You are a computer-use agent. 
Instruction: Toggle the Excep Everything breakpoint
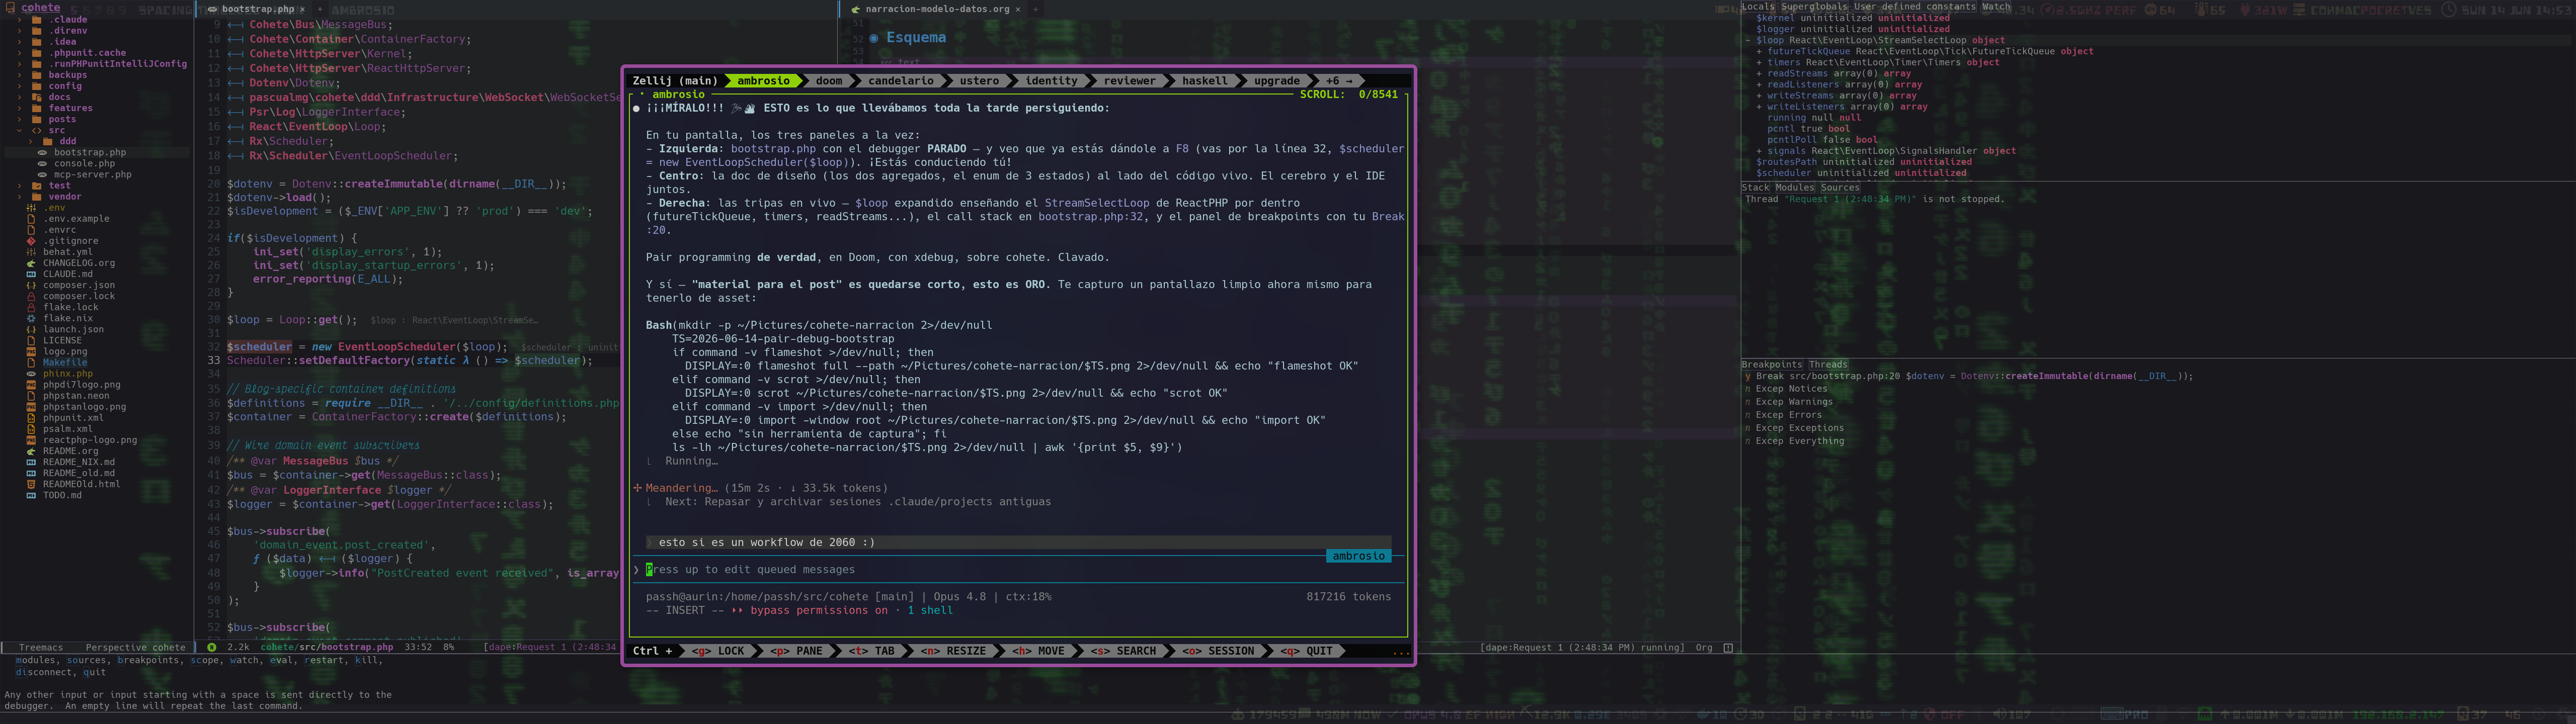[x=1749, y=441]
